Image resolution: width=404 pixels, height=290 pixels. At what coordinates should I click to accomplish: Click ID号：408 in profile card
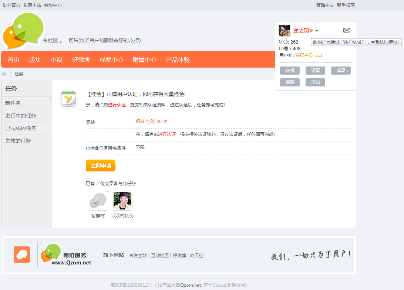(x=290, y=49)
